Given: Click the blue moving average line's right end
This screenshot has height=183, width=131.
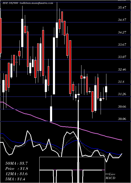Looking at the screenshot, I should pos(122,154).
